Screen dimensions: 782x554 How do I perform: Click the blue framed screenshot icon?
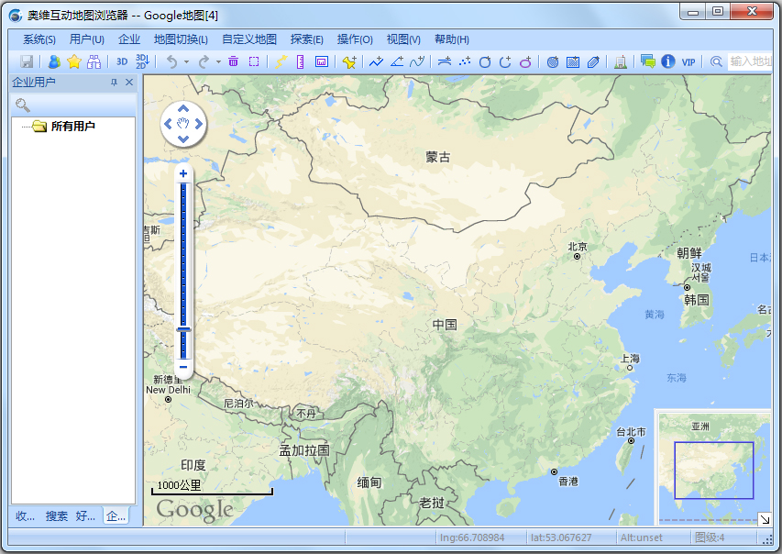pyautogui.click(x=322, y=61)
